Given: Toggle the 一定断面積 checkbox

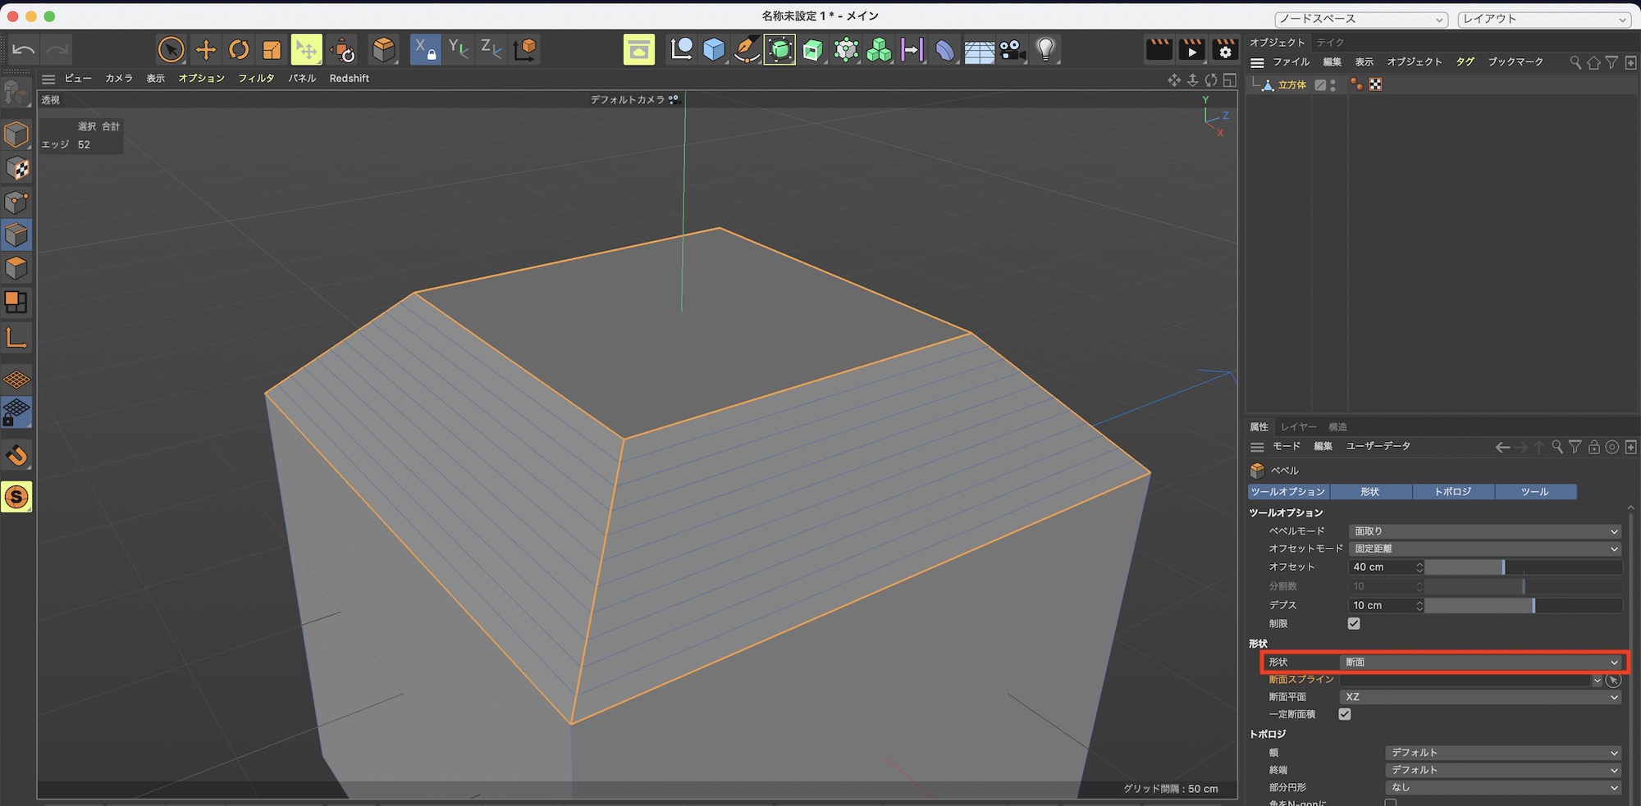Looking at the screenshot, I should [x=1345, y=714].
